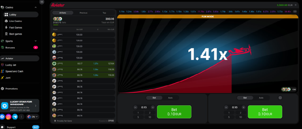The height and width of the screenshot is (129, 302).
Task: Switch right bet panel to Auto mode
Action: tap(261, 98)
